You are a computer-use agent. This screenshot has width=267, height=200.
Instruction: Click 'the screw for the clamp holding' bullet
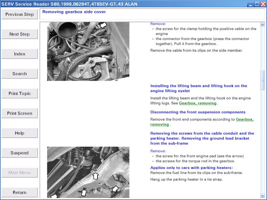[x=206, y=31]
